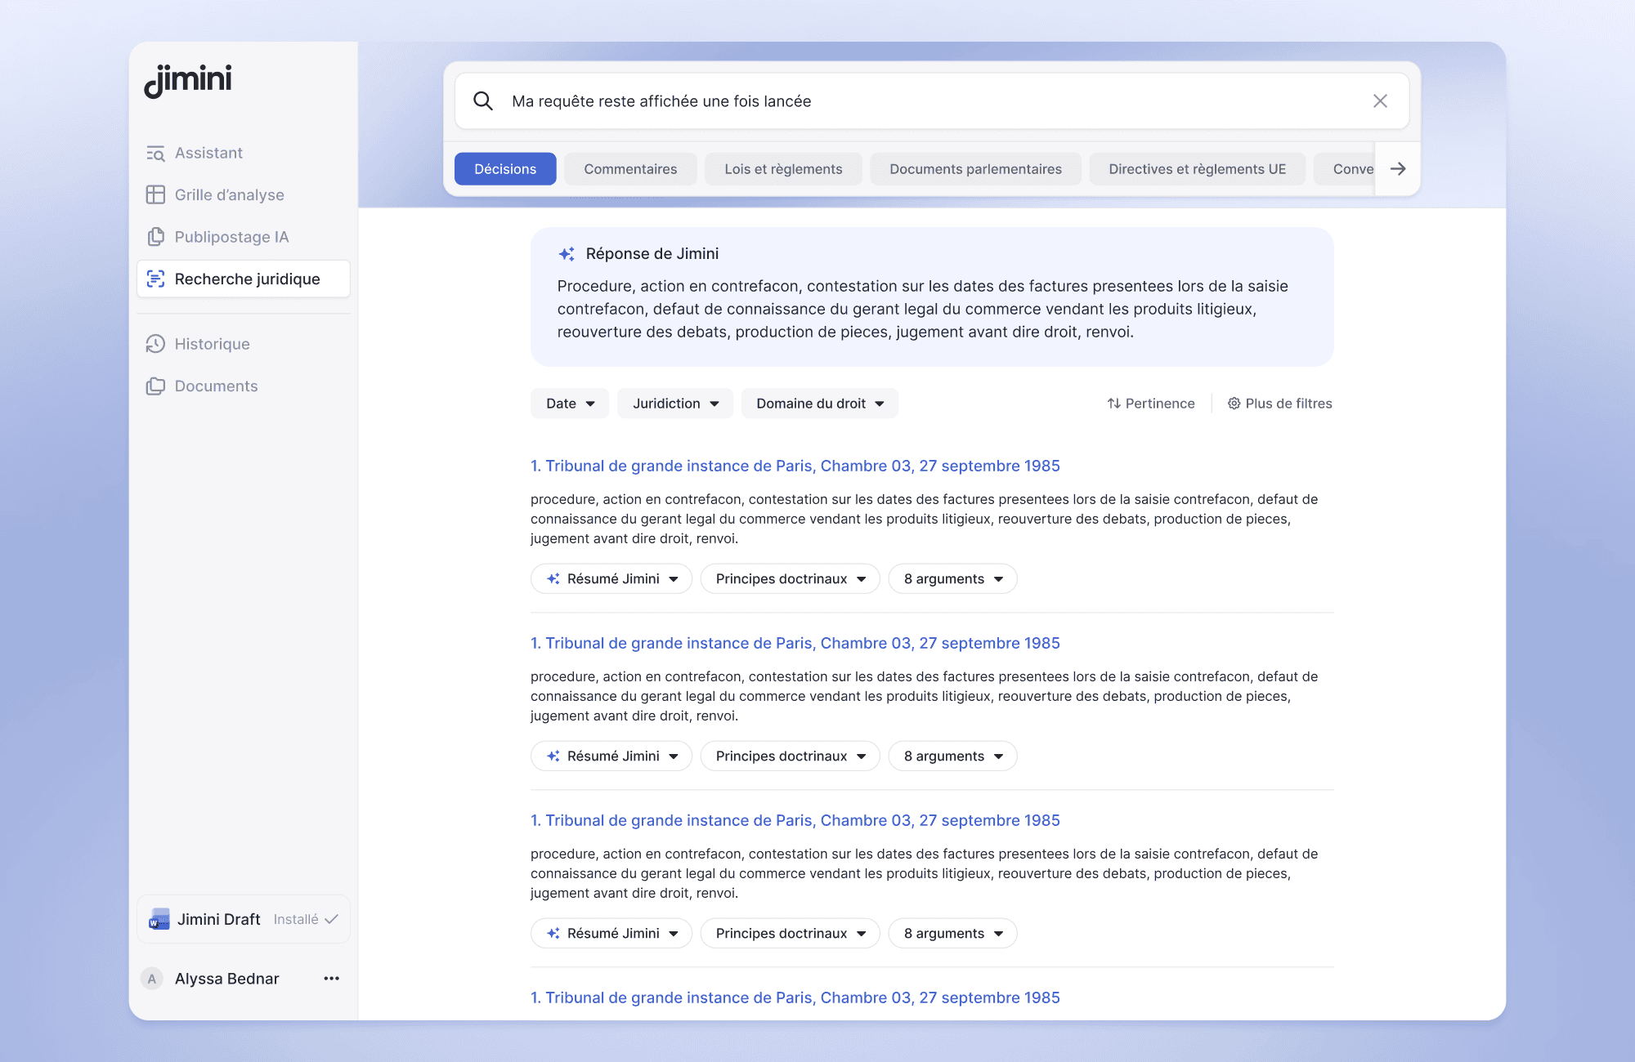Click the Assistant sidebar icon
Screen dimensions: 1635x1062
click(x=155, y=154)
